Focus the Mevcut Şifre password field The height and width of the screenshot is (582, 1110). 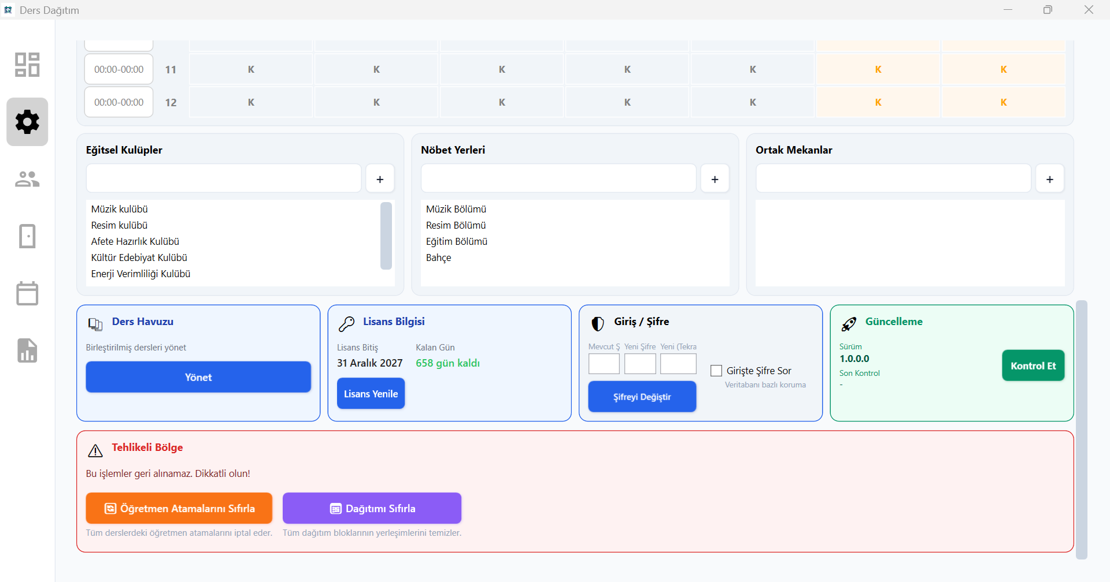click(604, 364)
